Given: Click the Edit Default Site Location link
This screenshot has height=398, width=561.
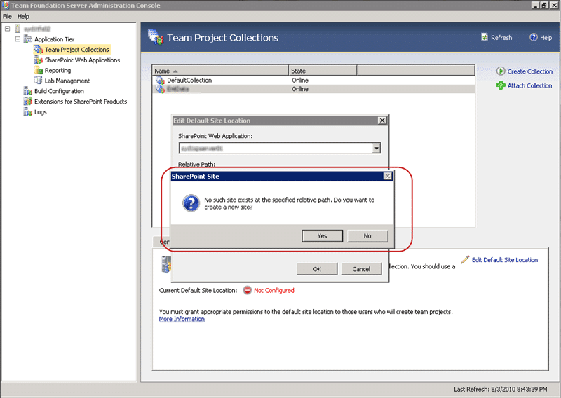Looking at the screenshot, I should coord(504,260).
